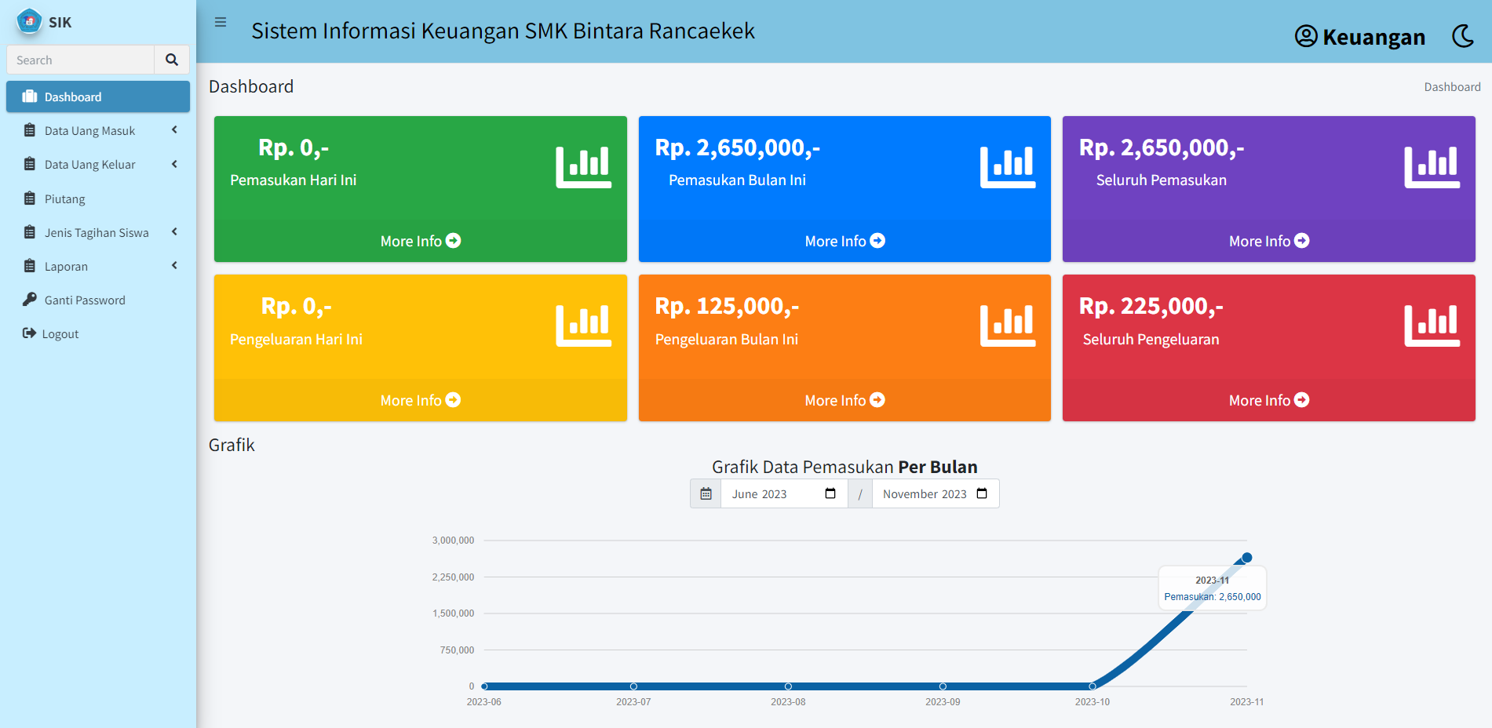This screenshot has width=1492, height=728.
Task: Click the SIK school logo
Action: click(x=29, y=21)
